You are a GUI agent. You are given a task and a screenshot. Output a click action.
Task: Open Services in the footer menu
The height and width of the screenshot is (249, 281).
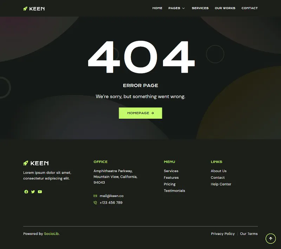click(171, 171)
